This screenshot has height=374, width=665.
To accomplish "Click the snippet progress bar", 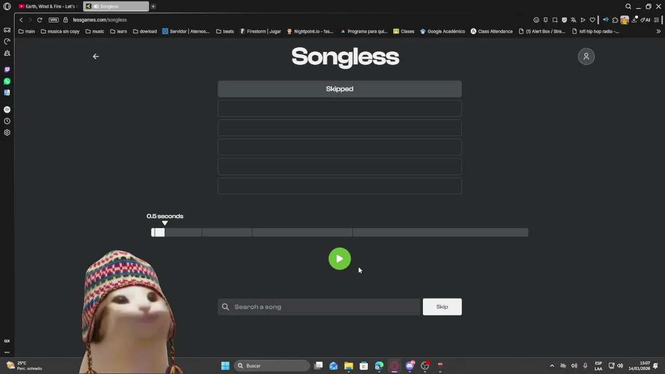I will [x=340, y=232].
